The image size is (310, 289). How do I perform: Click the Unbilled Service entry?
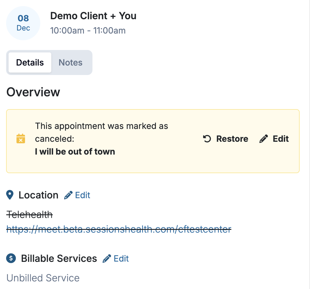(43, 278)
